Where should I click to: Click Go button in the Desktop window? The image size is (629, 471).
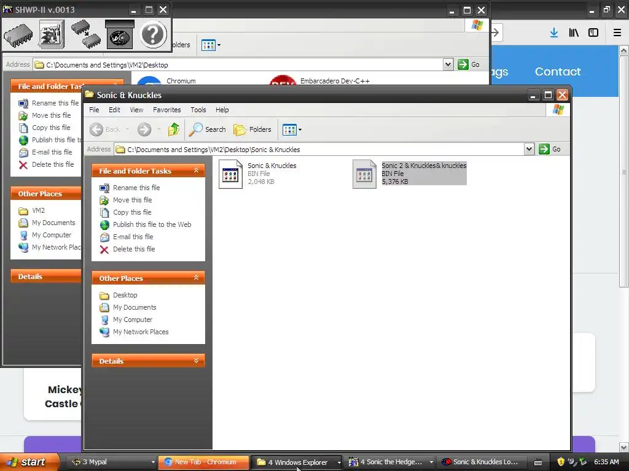[x=469, y=64]
